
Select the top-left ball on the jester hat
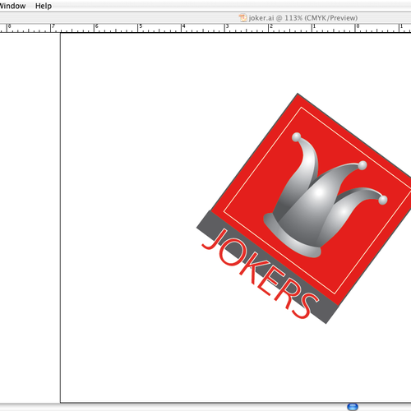(x=297, y=137)
